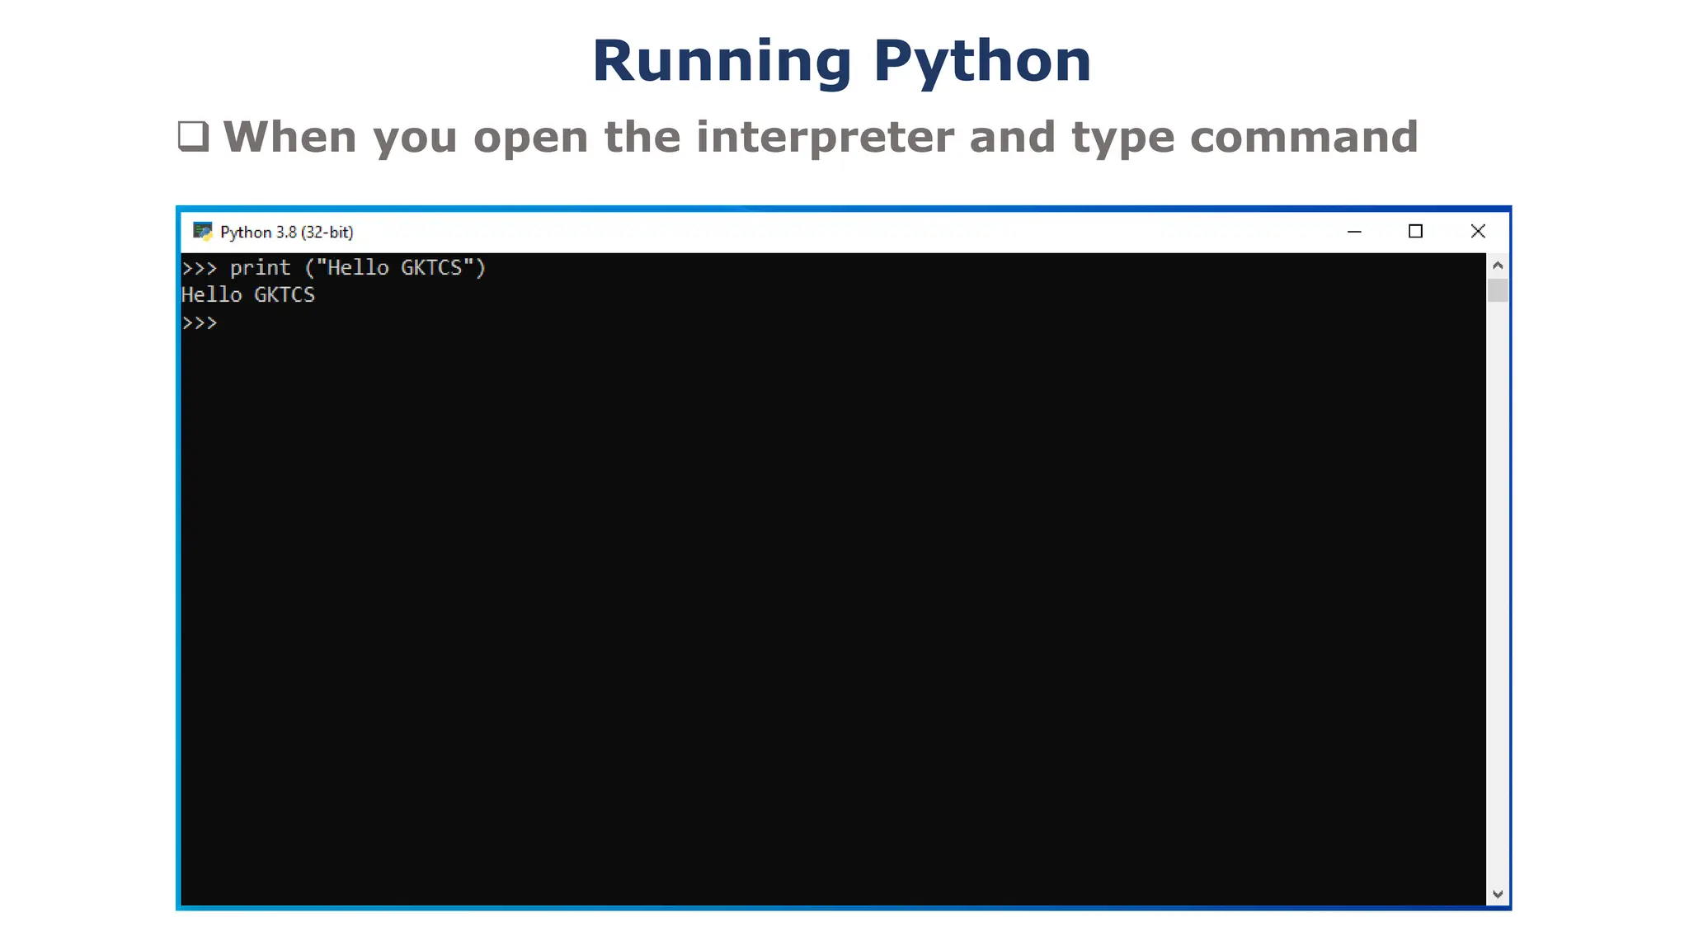
Task: Click the 'Running Python' slide title
Action: (x=842, y=62)
